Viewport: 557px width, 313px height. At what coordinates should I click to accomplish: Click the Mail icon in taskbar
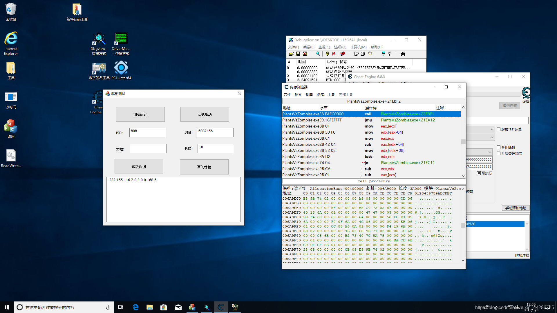pyautogui.click(x=178, y=307)
